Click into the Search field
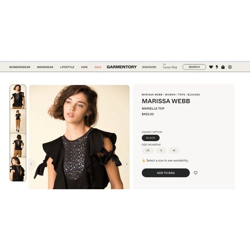 [x=194, y=67]
